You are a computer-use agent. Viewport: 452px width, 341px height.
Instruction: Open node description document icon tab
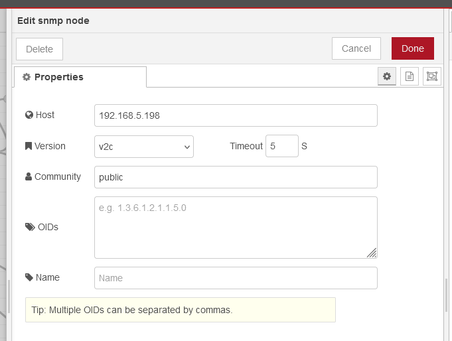click(410, 76)
